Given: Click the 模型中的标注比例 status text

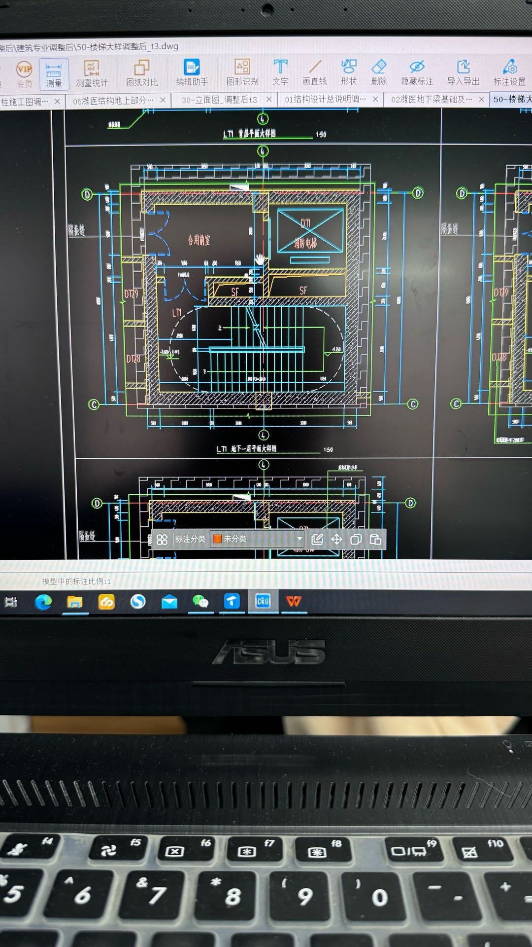Looking at the screenshot, I should 76,582.
